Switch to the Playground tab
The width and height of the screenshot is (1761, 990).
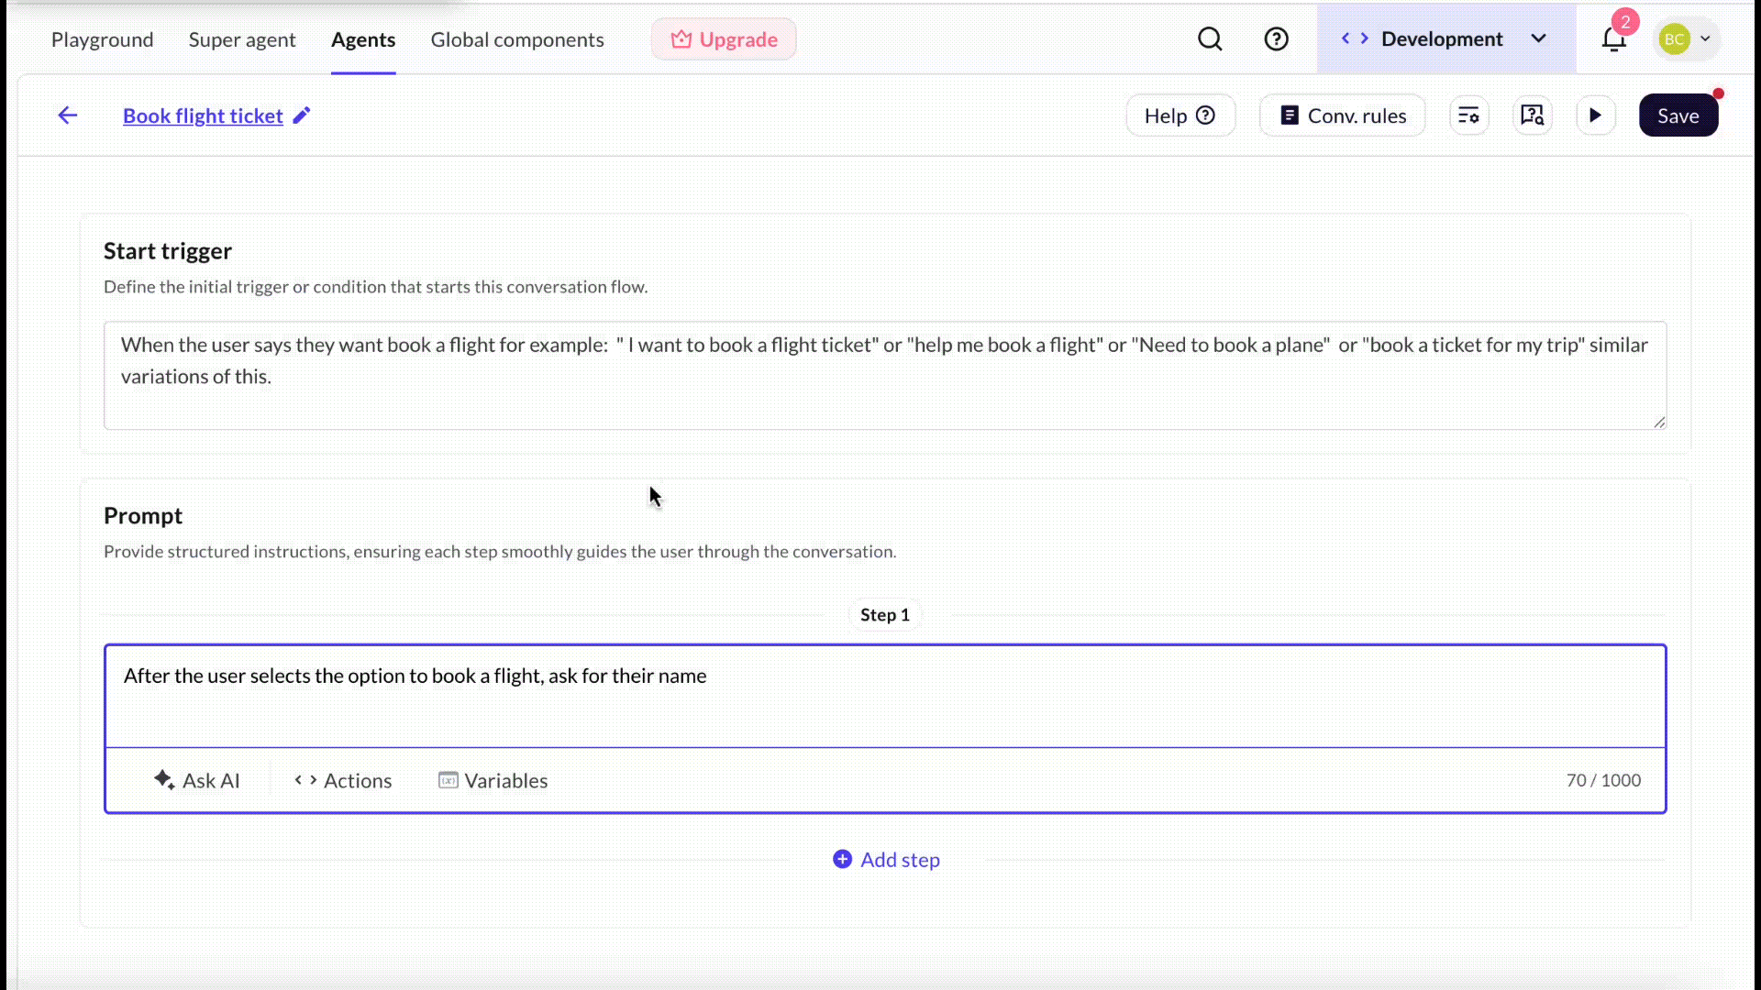click(x=102, y=39)
